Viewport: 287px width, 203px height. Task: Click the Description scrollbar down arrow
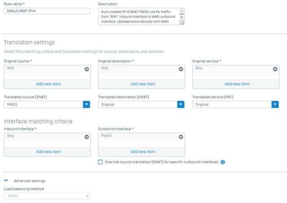pos(182,17)
